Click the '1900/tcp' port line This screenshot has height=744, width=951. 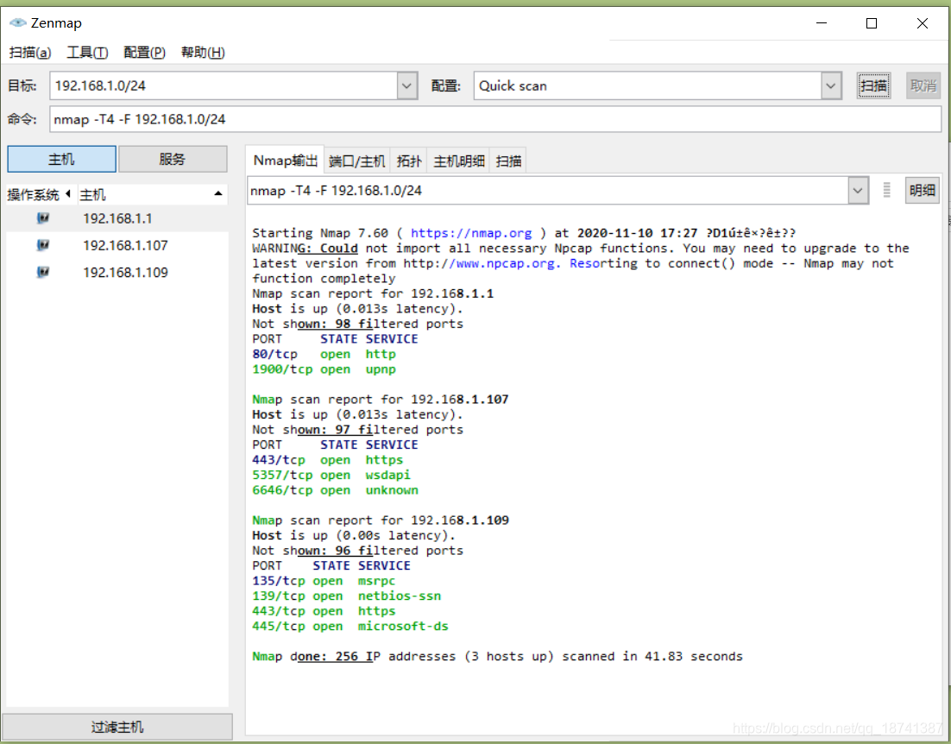pos(324,369)
